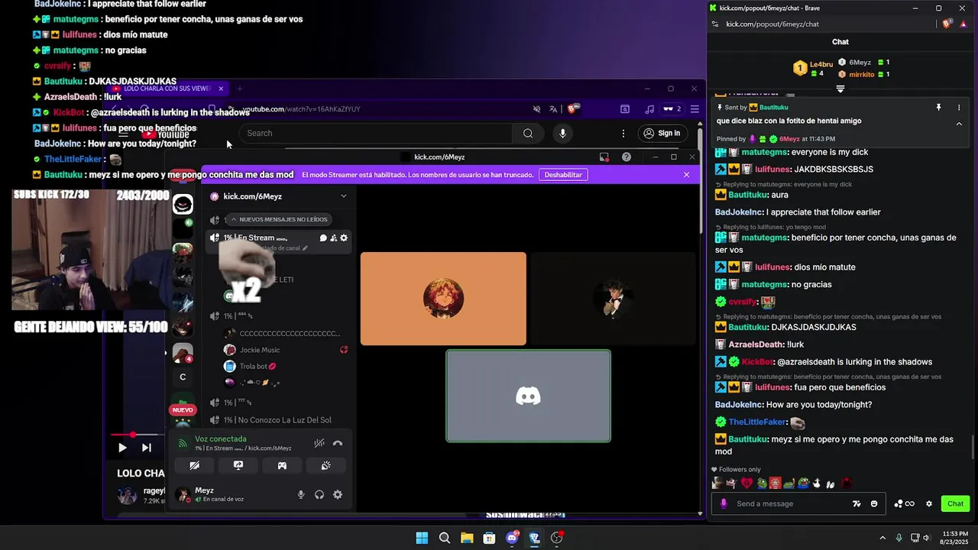The image size is (978, 550).
Task: Click the noise suppression icon in the voice connected panel
Action: point(319,443)
